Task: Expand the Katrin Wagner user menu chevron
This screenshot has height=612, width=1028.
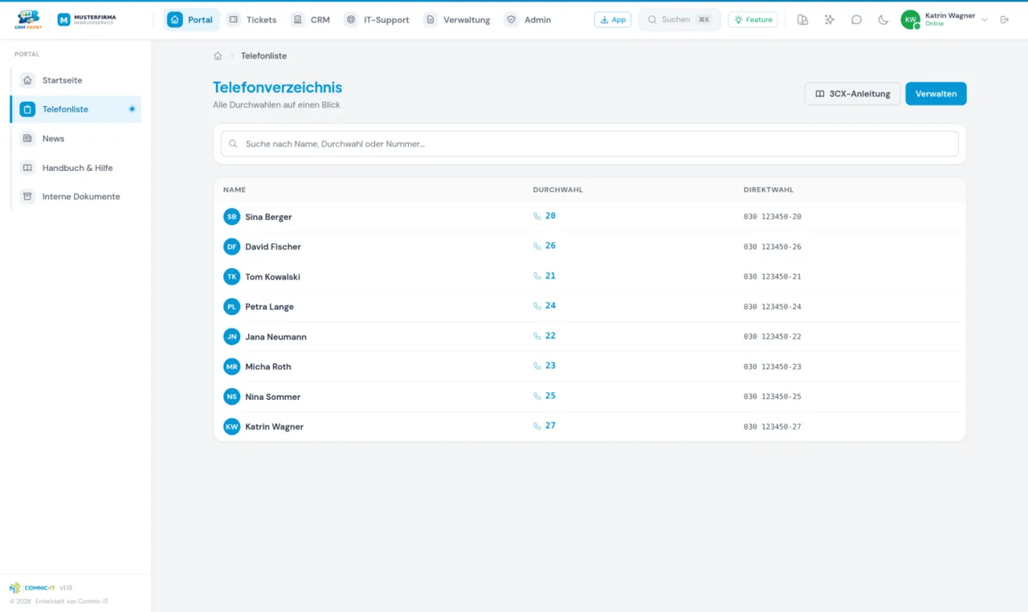Action: click(x=985, y=20)
